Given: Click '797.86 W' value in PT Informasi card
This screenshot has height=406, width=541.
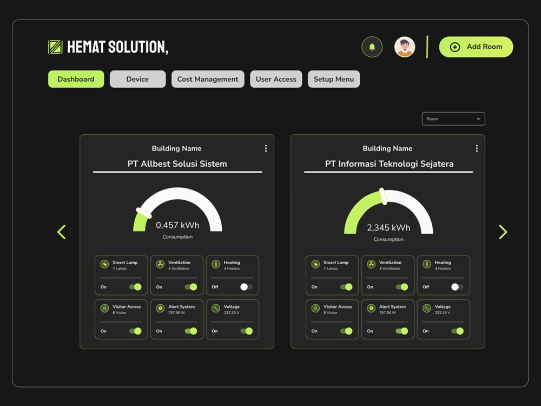Looking at the screenshot, I should [x=387, y=313].
